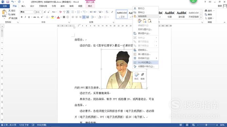Screen dimensions: 227x127
Task: Choose Change Picture in context menu
Action: 146,33
